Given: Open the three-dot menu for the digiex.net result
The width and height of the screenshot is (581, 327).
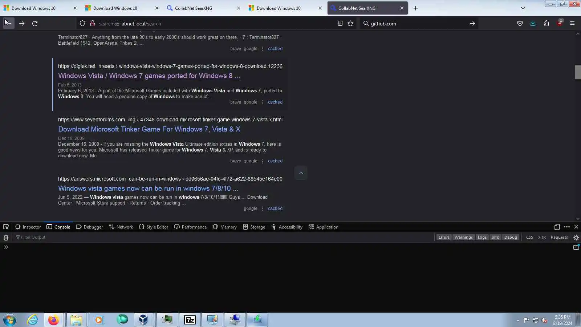Looking at the screenshot, I should click(x=263, y=102).
